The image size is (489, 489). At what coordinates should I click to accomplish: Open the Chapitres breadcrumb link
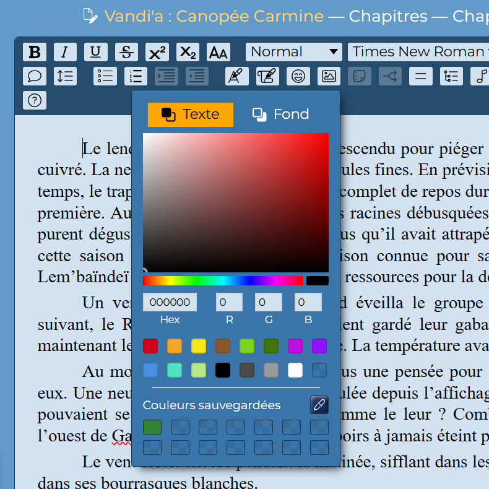tap(388, 16)
